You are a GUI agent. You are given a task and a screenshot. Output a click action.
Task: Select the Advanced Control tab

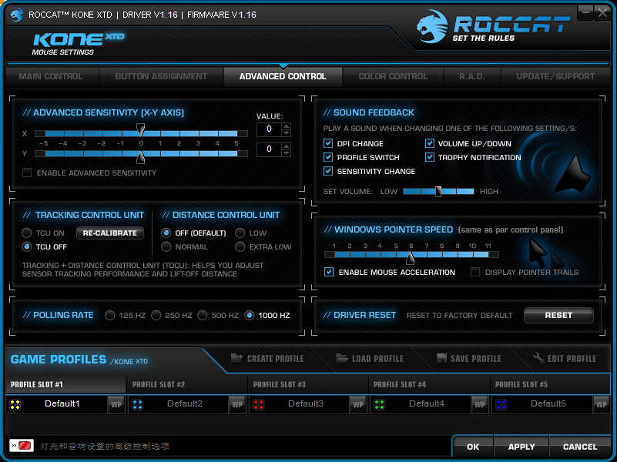[x=283, y=76]
